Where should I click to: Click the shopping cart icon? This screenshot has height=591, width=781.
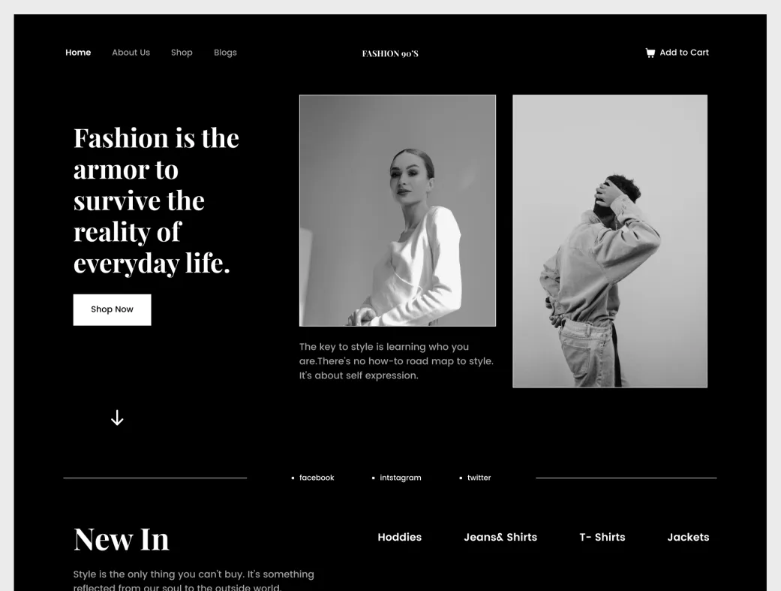tap(650, 53)
